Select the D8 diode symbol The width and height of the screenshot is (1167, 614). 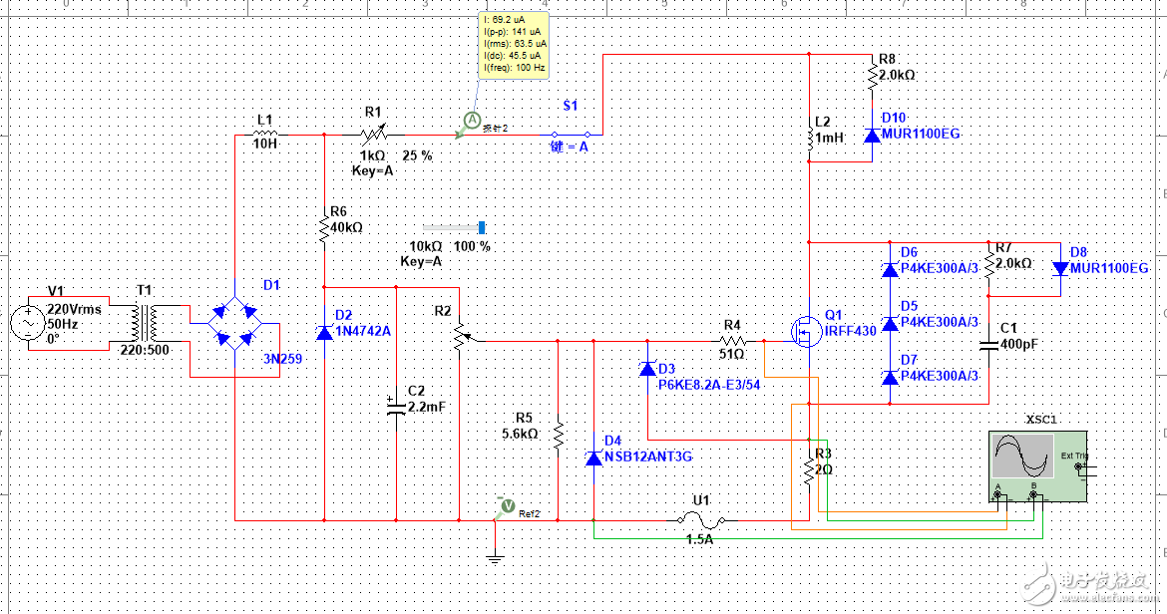coord(1060,267)
